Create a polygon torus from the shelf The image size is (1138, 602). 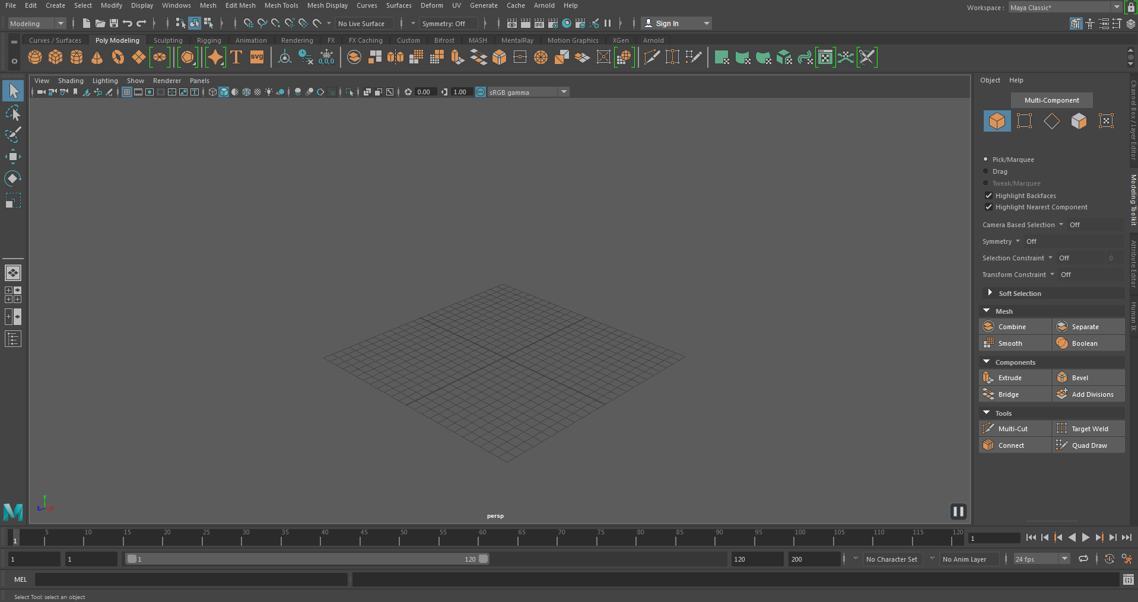coord(118,58)
